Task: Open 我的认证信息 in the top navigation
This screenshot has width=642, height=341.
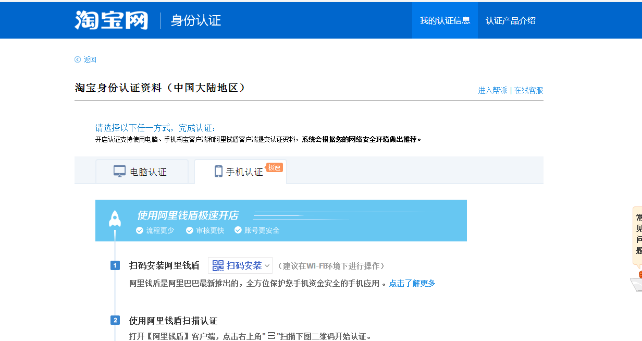Action: click(x=445, y=20)
